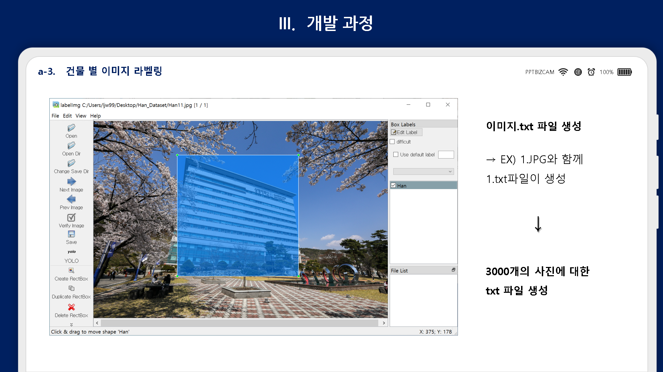Open the View menu
The height and width of the screenshot is (372, 663).
tap(81, 116)
